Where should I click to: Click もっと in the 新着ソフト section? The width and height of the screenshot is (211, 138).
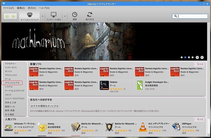pos(200,64)
